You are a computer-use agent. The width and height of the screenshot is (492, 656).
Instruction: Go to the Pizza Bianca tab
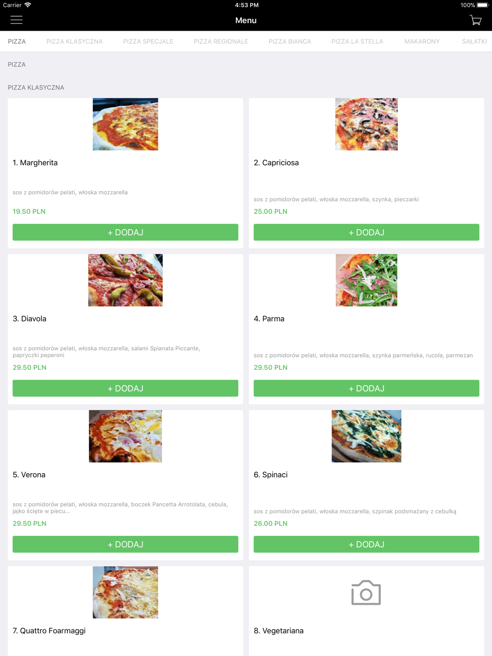(290, 41)
